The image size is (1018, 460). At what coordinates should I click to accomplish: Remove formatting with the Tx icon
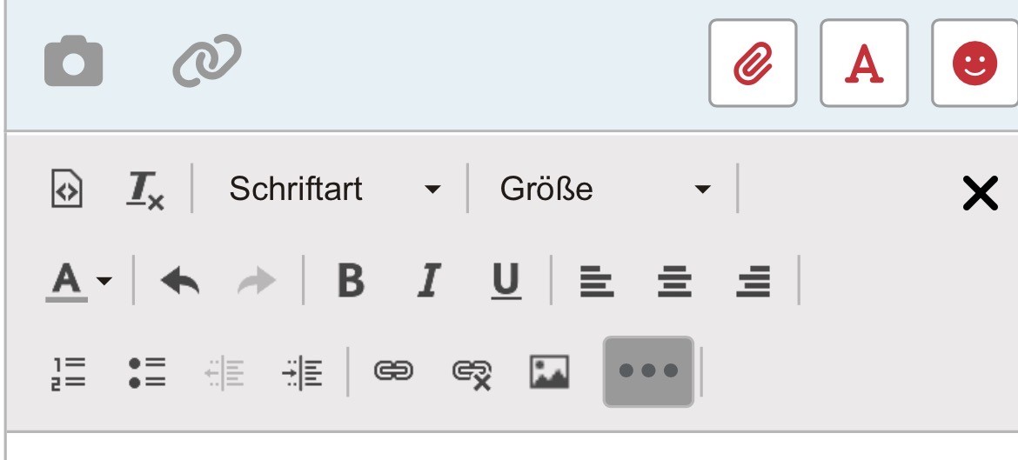tap(144, 190)
